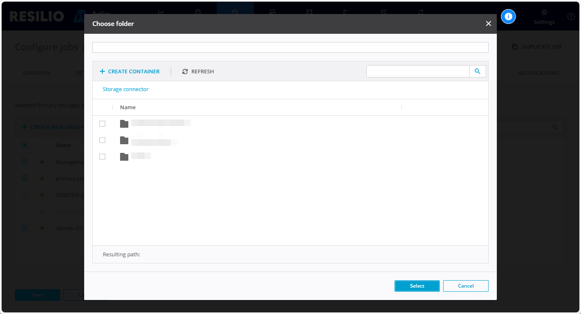Click the help question mark icon
Image resolution: width=581 pixels, height=314 pixels.
click(571, 16)
